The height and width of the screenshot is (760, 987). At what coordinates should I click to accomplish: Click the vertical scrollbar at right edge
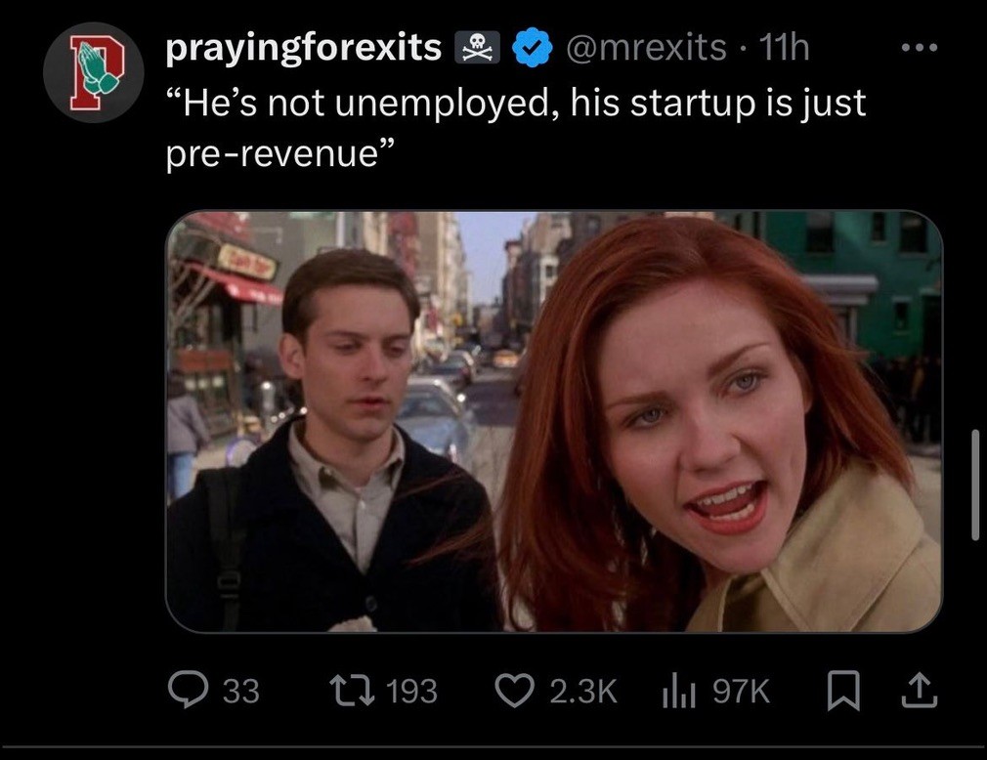click(x=974, y=483)
